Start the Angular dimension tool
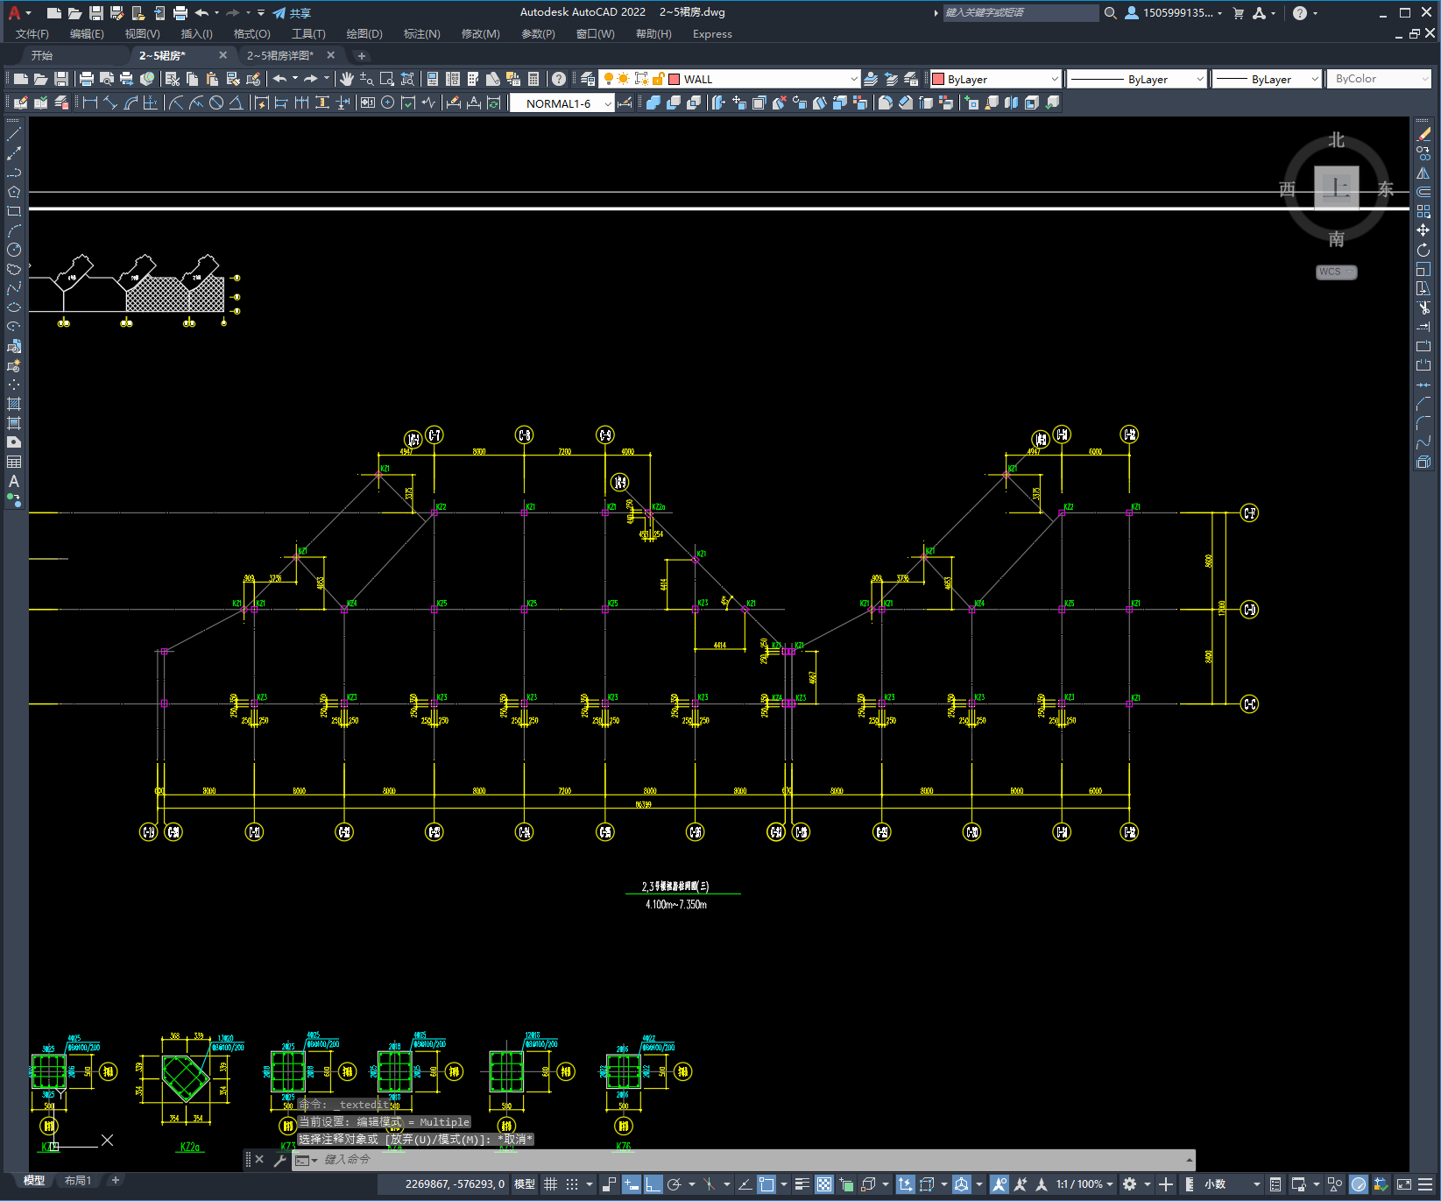This screenshot has height=1201, width=1441. click(x=237, y=103)
